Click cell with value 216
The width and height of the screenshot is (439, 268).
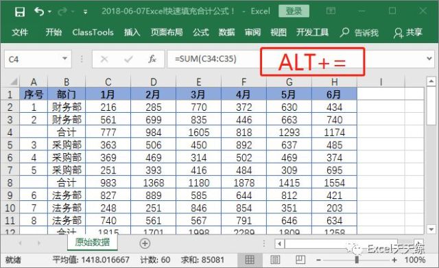pos(108,107)
